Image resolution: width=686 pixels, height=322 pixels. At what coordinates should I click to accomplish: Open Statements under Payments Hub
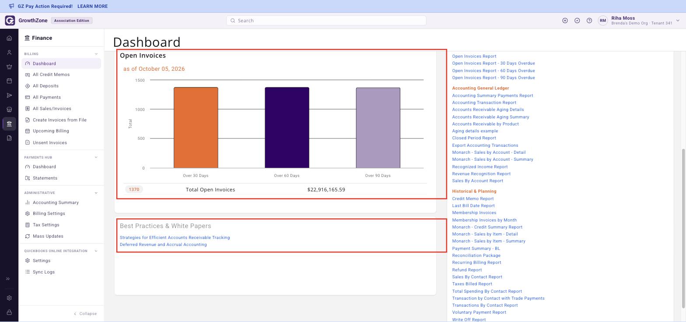(x=45, y=178)
